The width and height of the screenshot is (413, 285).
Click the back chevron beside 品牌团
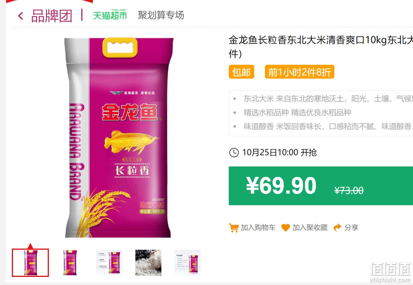[21, 16]
